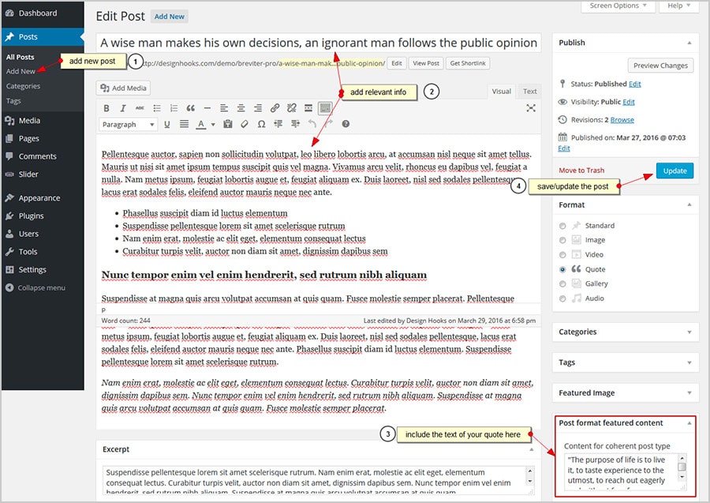
Task: Insert a bulleted list
Action: (x=156, y=108)
